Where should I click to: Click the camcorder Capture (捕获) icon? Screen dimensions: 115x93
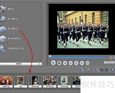click(x=3, y=9)
